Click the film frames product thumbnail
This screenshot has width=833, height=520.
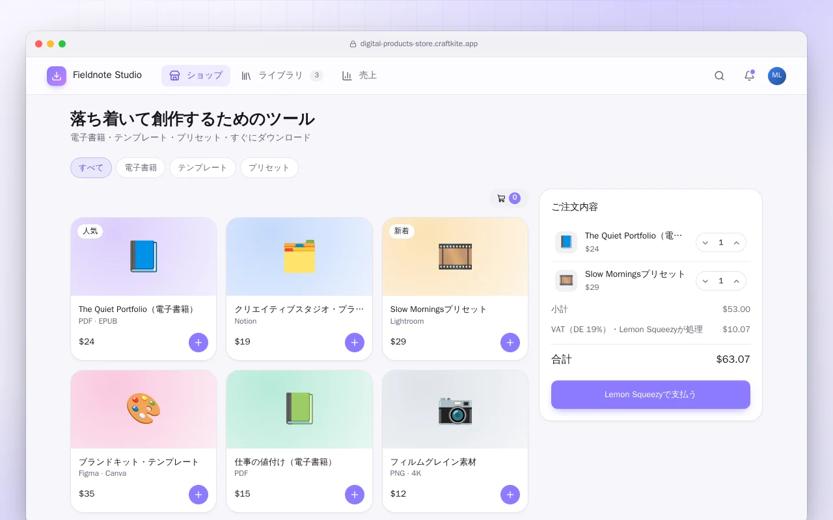click(x=455, y=257)
